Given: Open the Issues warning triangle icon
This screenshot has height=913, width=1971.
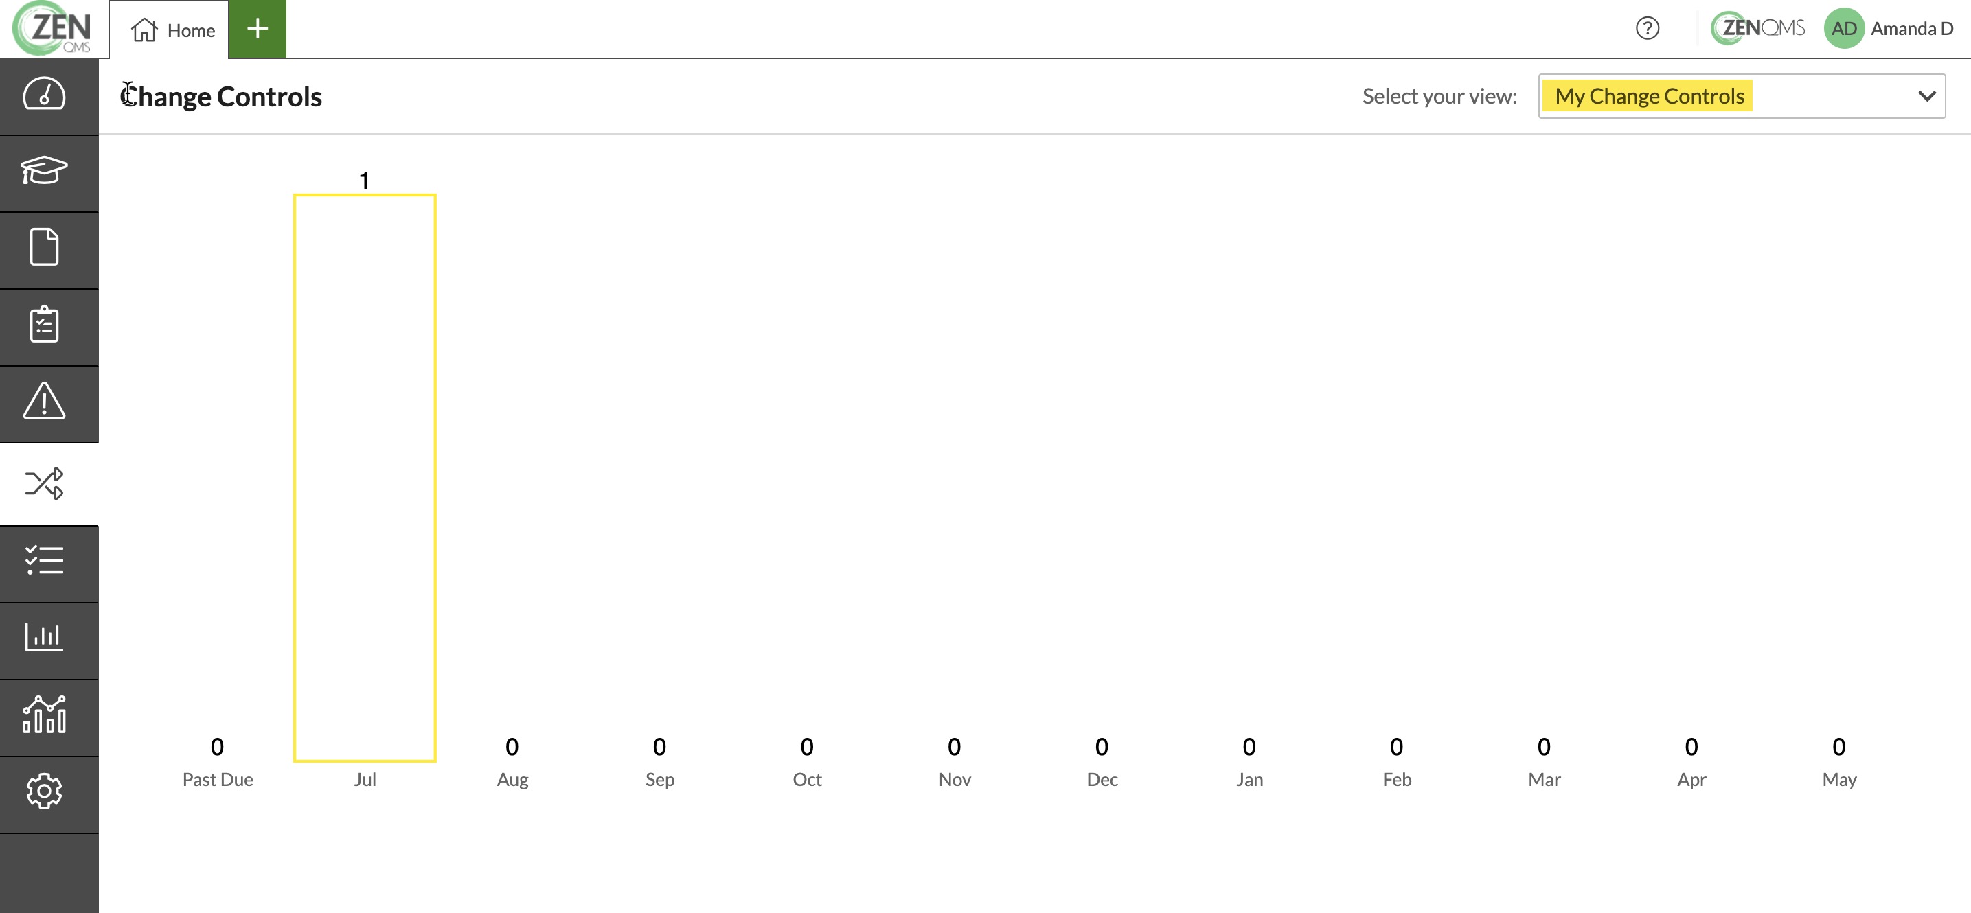Looking at the screenshot, I should [x=45, y=402].
